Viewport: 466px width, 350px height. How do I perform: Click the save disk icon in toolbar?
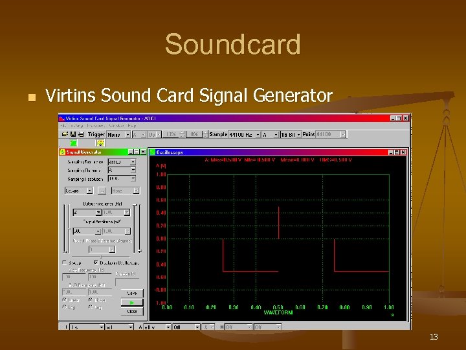pyautogui.click(x=72, y=134)
